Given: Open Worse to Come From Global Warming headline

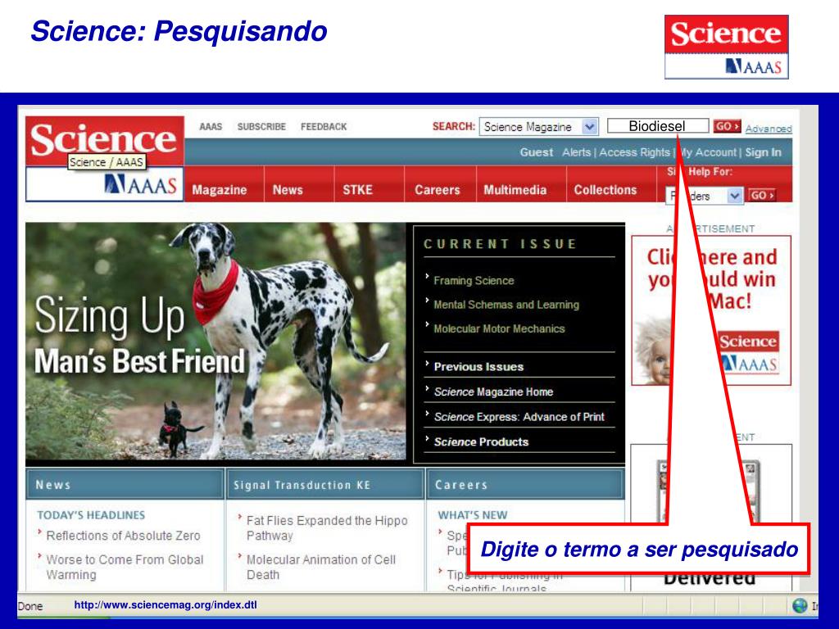Looking at the screenshot, I should [x=125, y=567].
